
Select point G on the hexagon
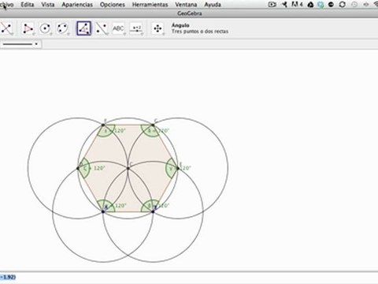[x=153, y=125]
